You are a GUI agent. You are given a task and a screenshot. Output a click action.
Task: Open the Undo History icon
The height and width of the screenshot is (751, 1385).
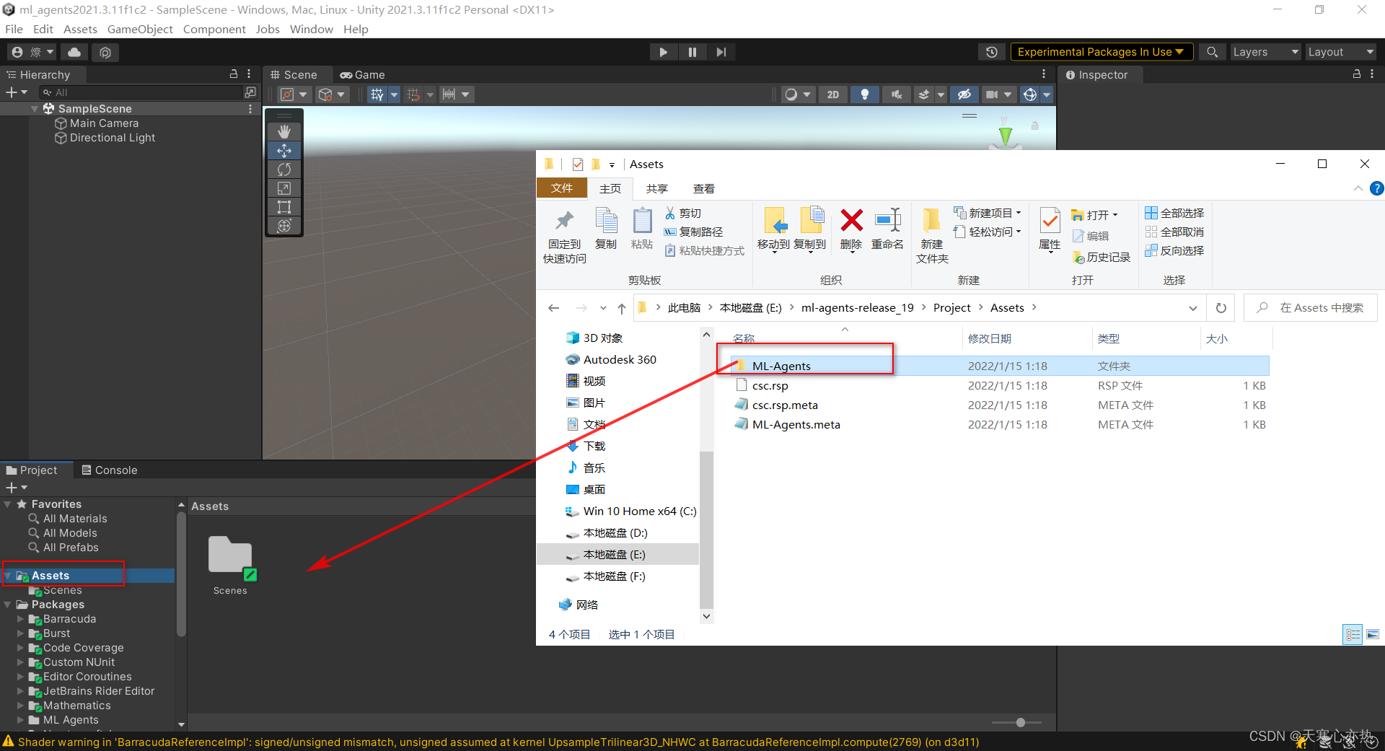pos(992,52)
